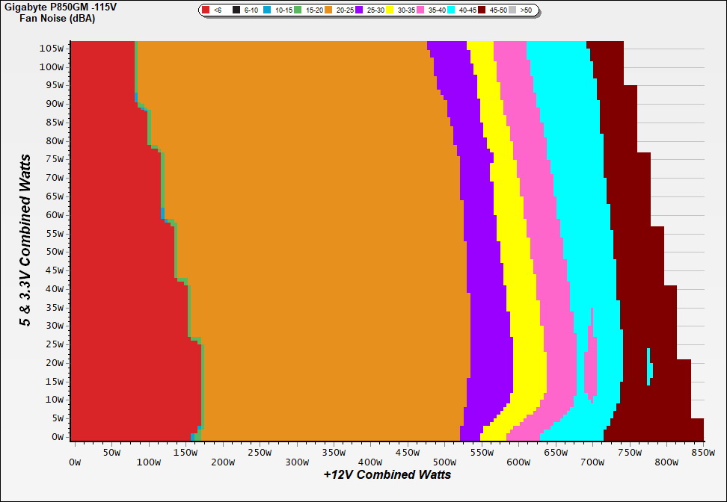Click the 50W label on the vertical axis
The height and width of the screenshot is (502, 727).
point(55,252)
